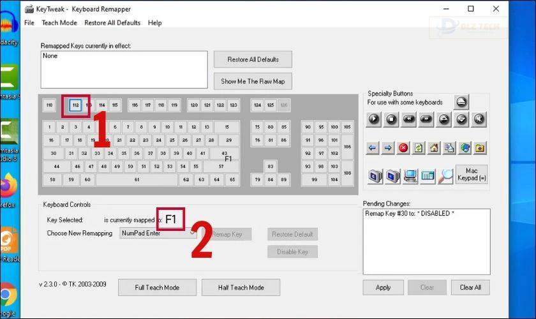
Task: Open the Restore All Defaults menu item
Action: tap(112, 23)
